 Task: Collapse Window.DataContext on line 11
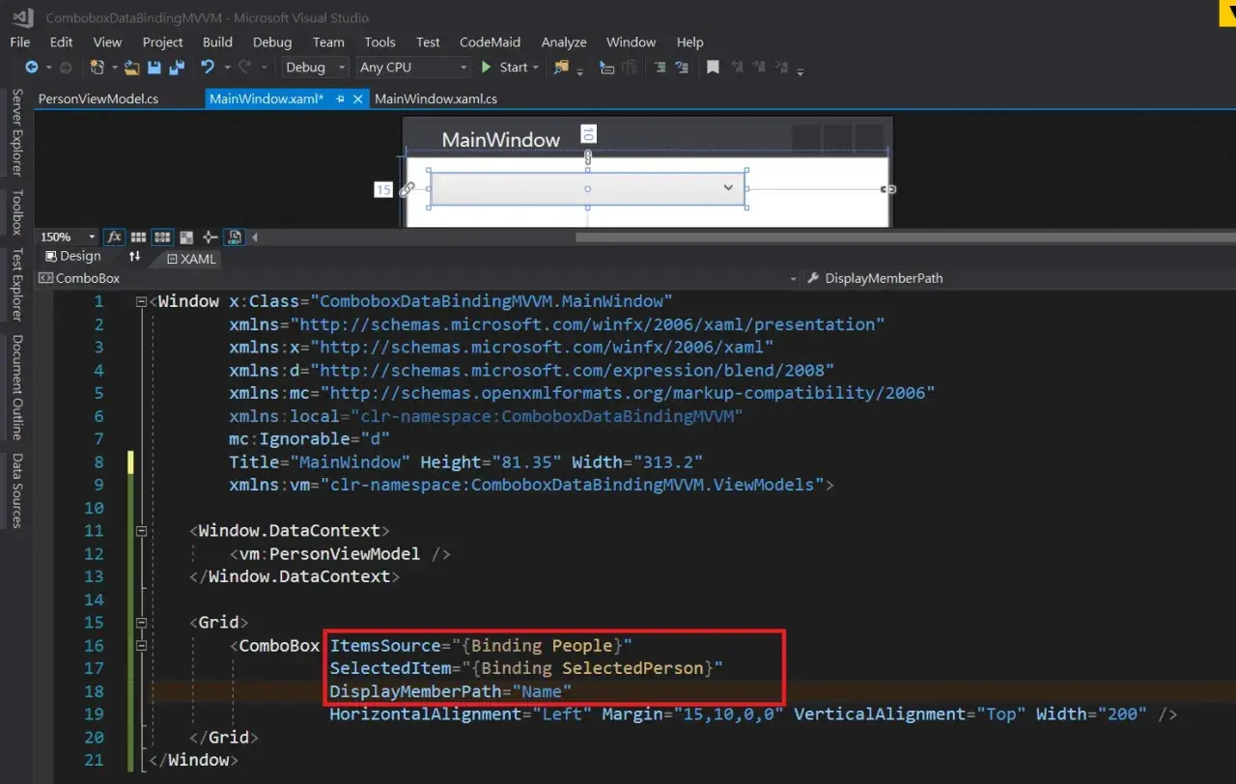pyautogui.click(x=142, y=530)
